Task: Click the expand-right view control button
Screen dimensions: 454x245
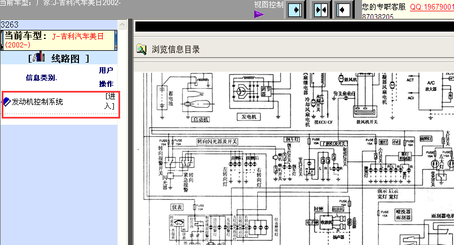Action: (x=296, y=10)
